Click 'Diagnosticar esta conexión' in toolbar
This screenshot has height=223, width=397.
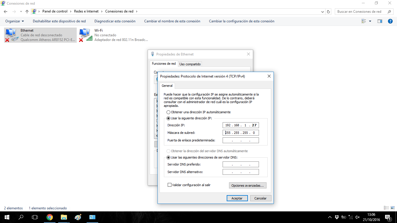click(115, 21)
